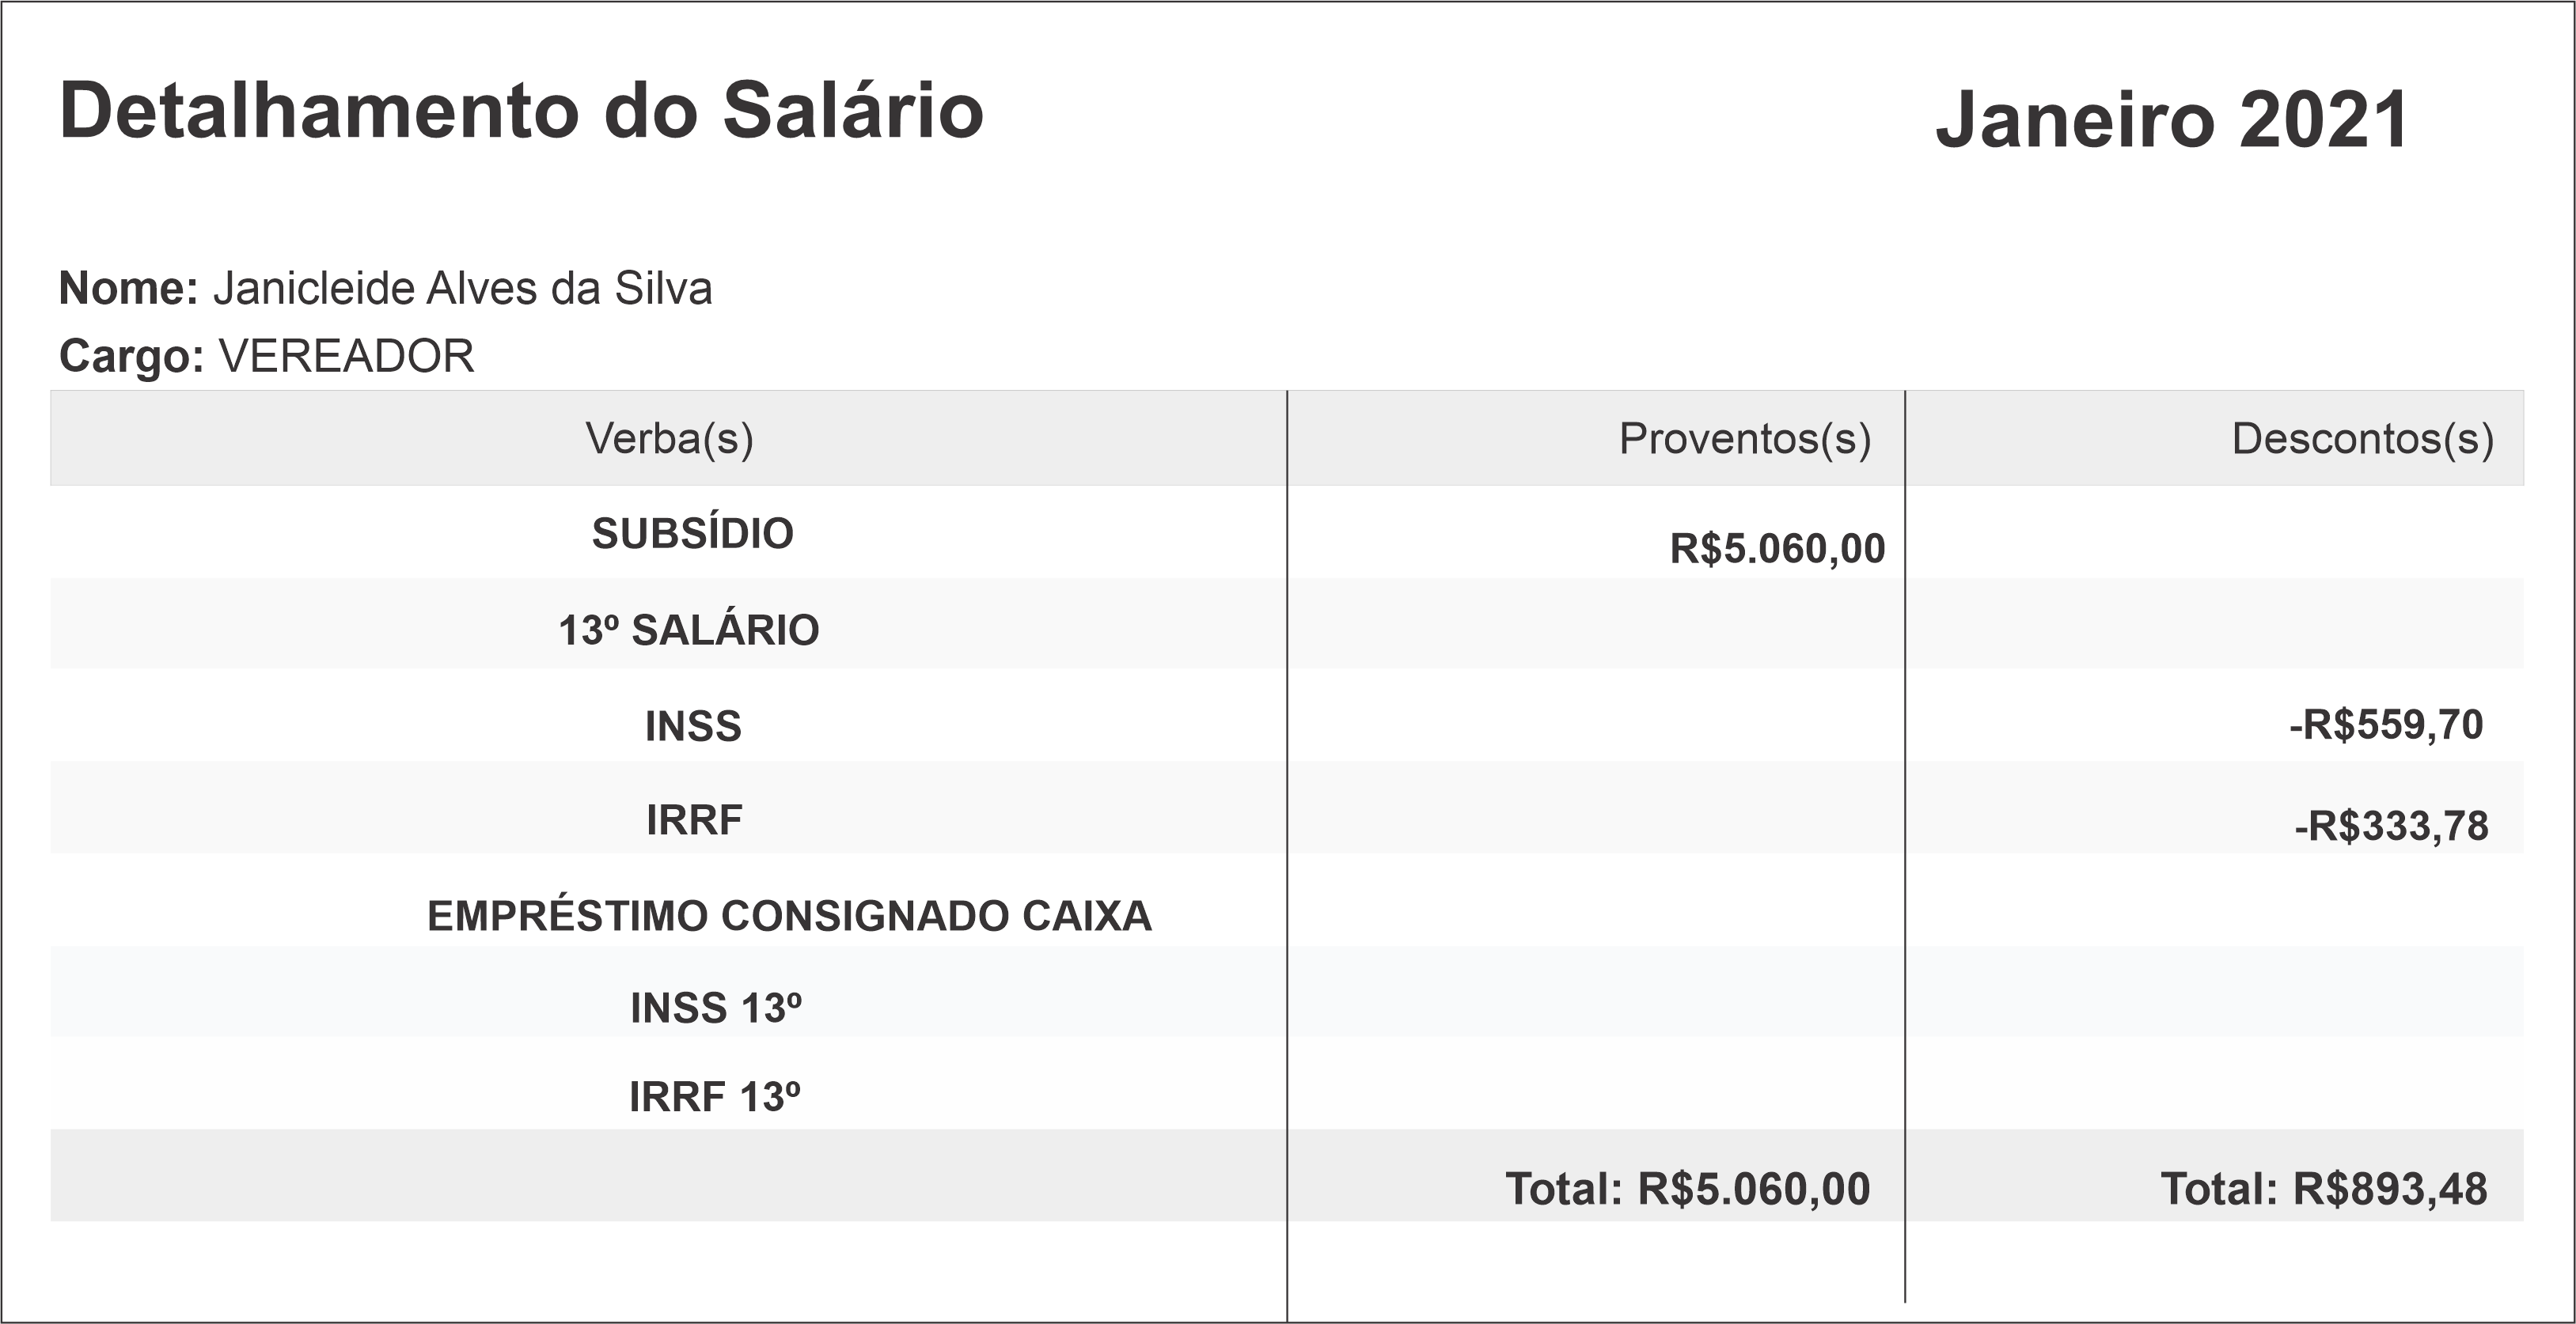Select the SUBSÍDIO row label

pyautogui.click(x=692, y=534)
